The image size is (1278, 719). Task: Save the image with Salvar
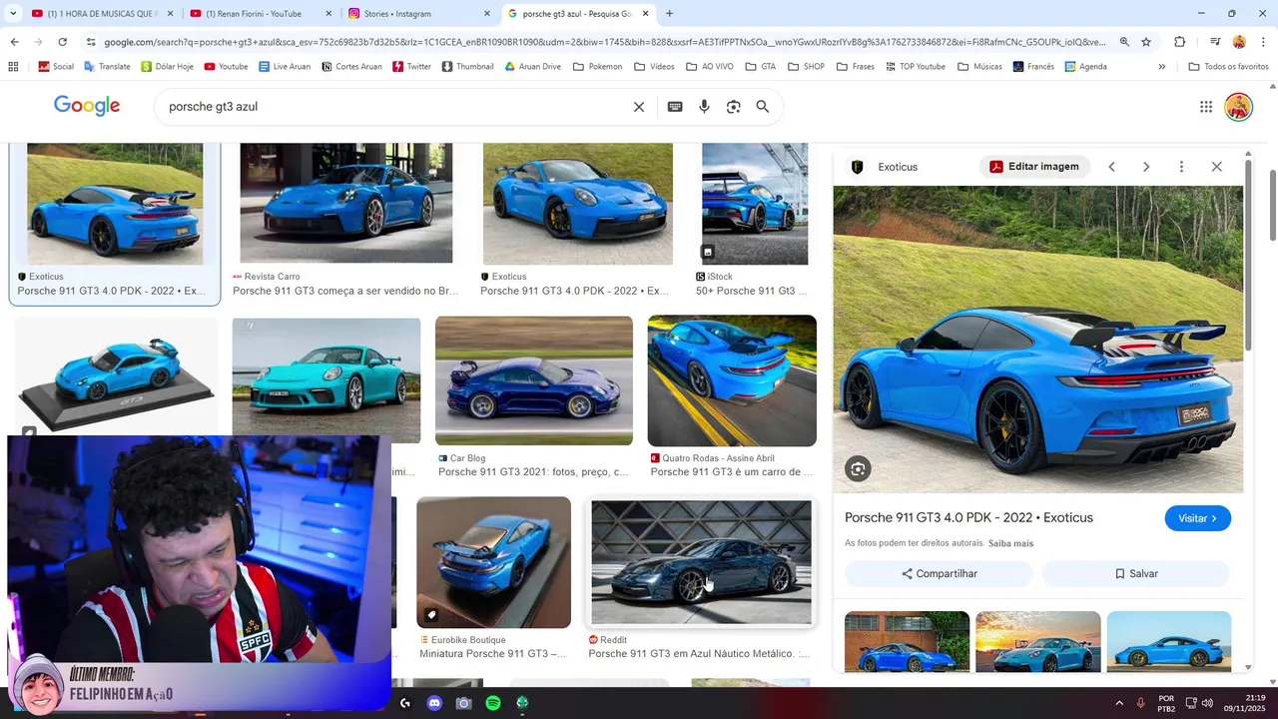pos(1136,574)
